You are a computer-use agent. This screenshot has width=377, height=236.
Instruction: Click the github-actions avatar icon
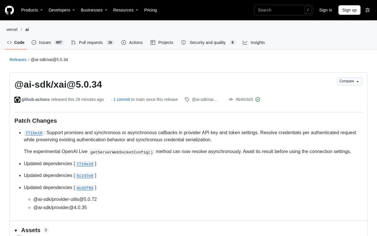(17, 100)
